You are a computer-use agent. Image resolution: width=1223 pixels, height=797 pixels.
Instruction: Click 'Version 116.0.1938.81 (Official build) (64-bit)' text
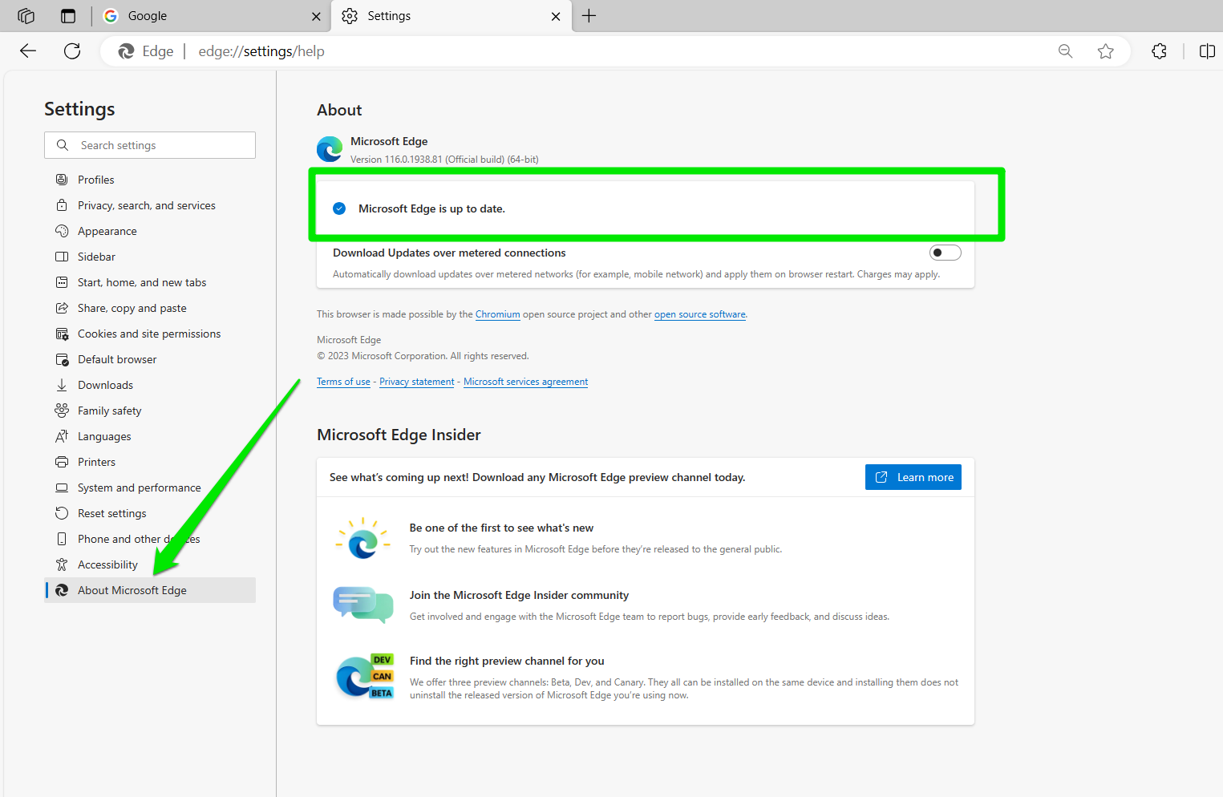pos(444,160)
